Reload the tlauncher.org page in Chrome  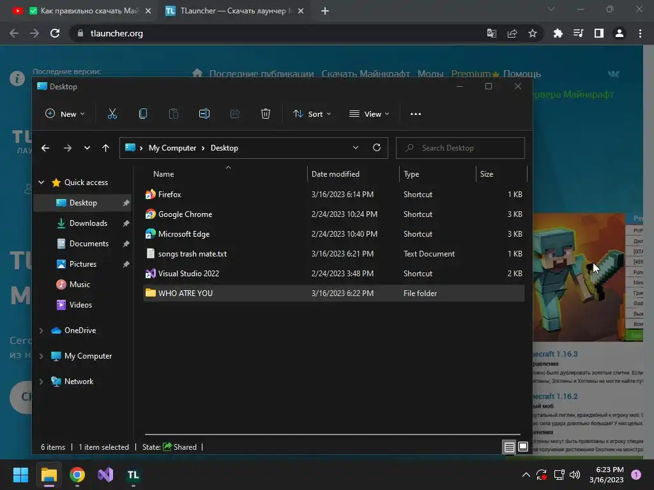(x=55, y=33)
